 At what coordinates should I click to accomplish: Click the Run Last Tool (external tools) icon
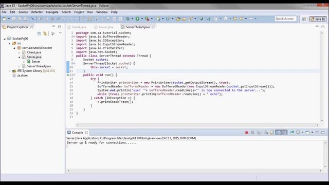[147, 19]
